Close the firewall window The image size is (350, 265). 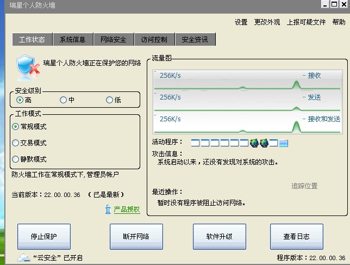coord(343,4)
